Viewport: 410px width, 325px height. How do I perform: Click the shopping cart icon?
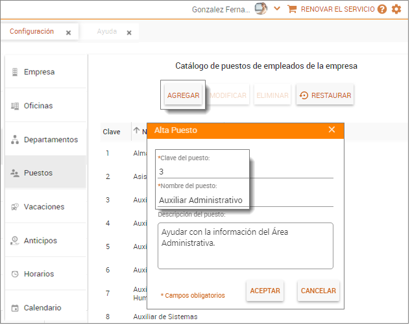tap(292, 9)
